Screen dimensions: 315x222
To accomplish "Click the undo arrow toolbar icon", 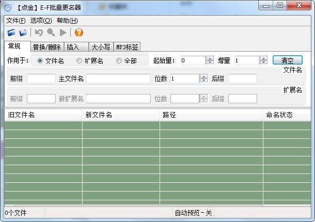I will (39, 33).
